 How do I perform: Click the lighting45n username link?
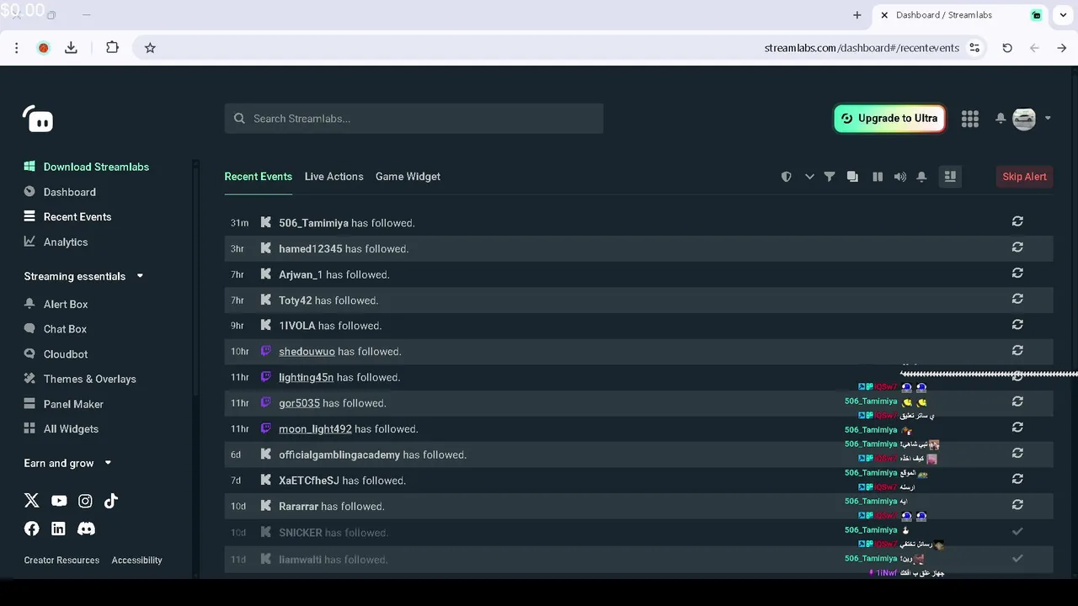point(306,378)
